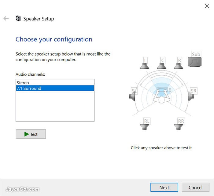214x196 pixels.
Task: Go back using the left arrow
Action: [6, 18]
